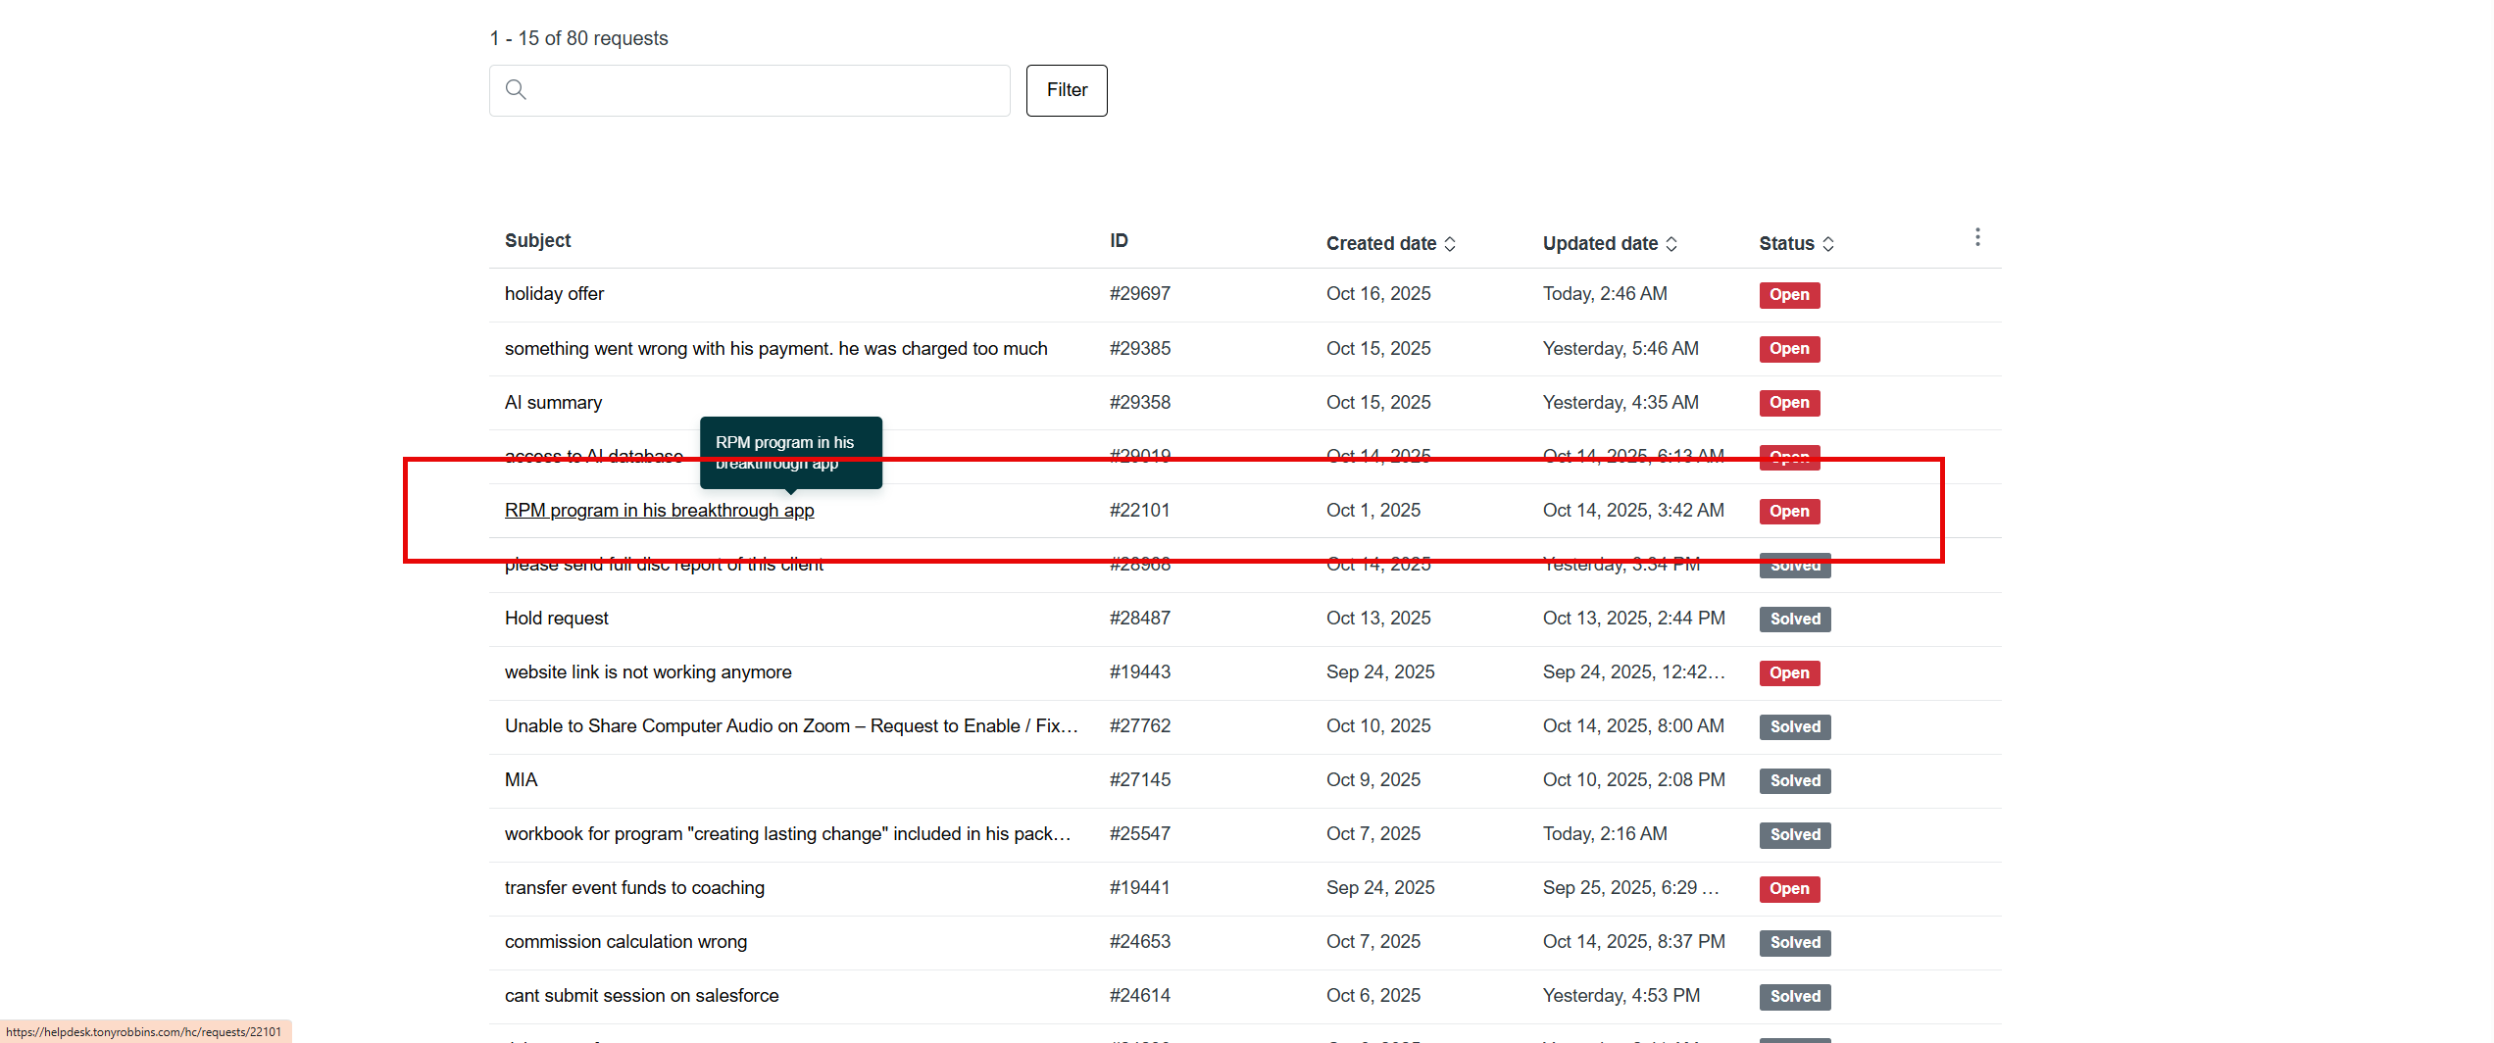This screenshot has width=2494, height=1043.
Task: Click Solved status badge on Hold request
Action: coord(1794,620)
